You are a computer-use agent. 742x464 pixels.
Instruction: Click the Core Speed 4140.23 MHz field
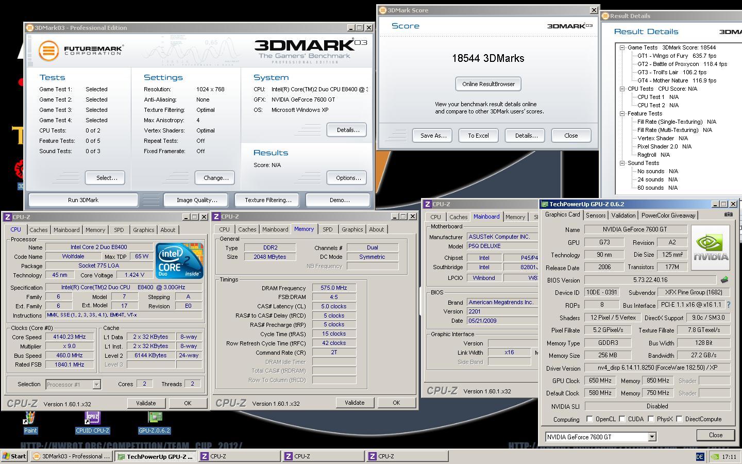70,337
